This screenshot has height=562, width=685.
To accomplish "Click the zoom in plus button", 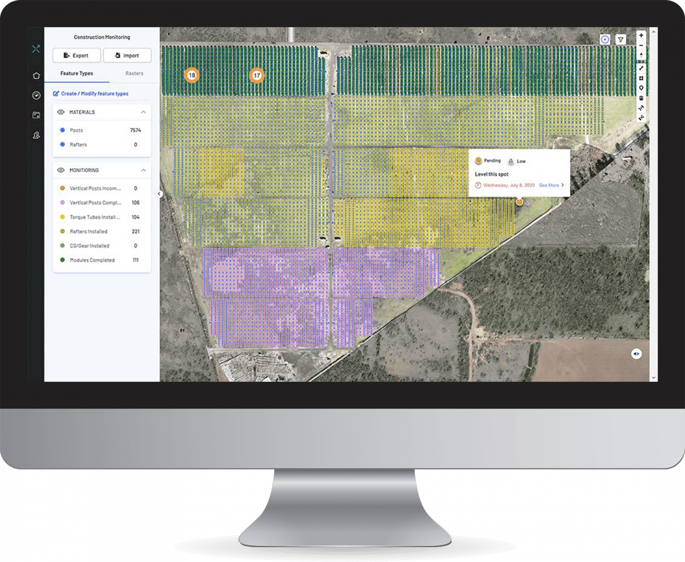I will pyautogui.click(x=641, y=36).
